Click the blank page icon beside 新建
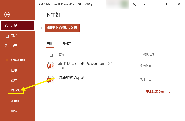The height and width of the screenshot is (121, 185). tap(7, 36)
